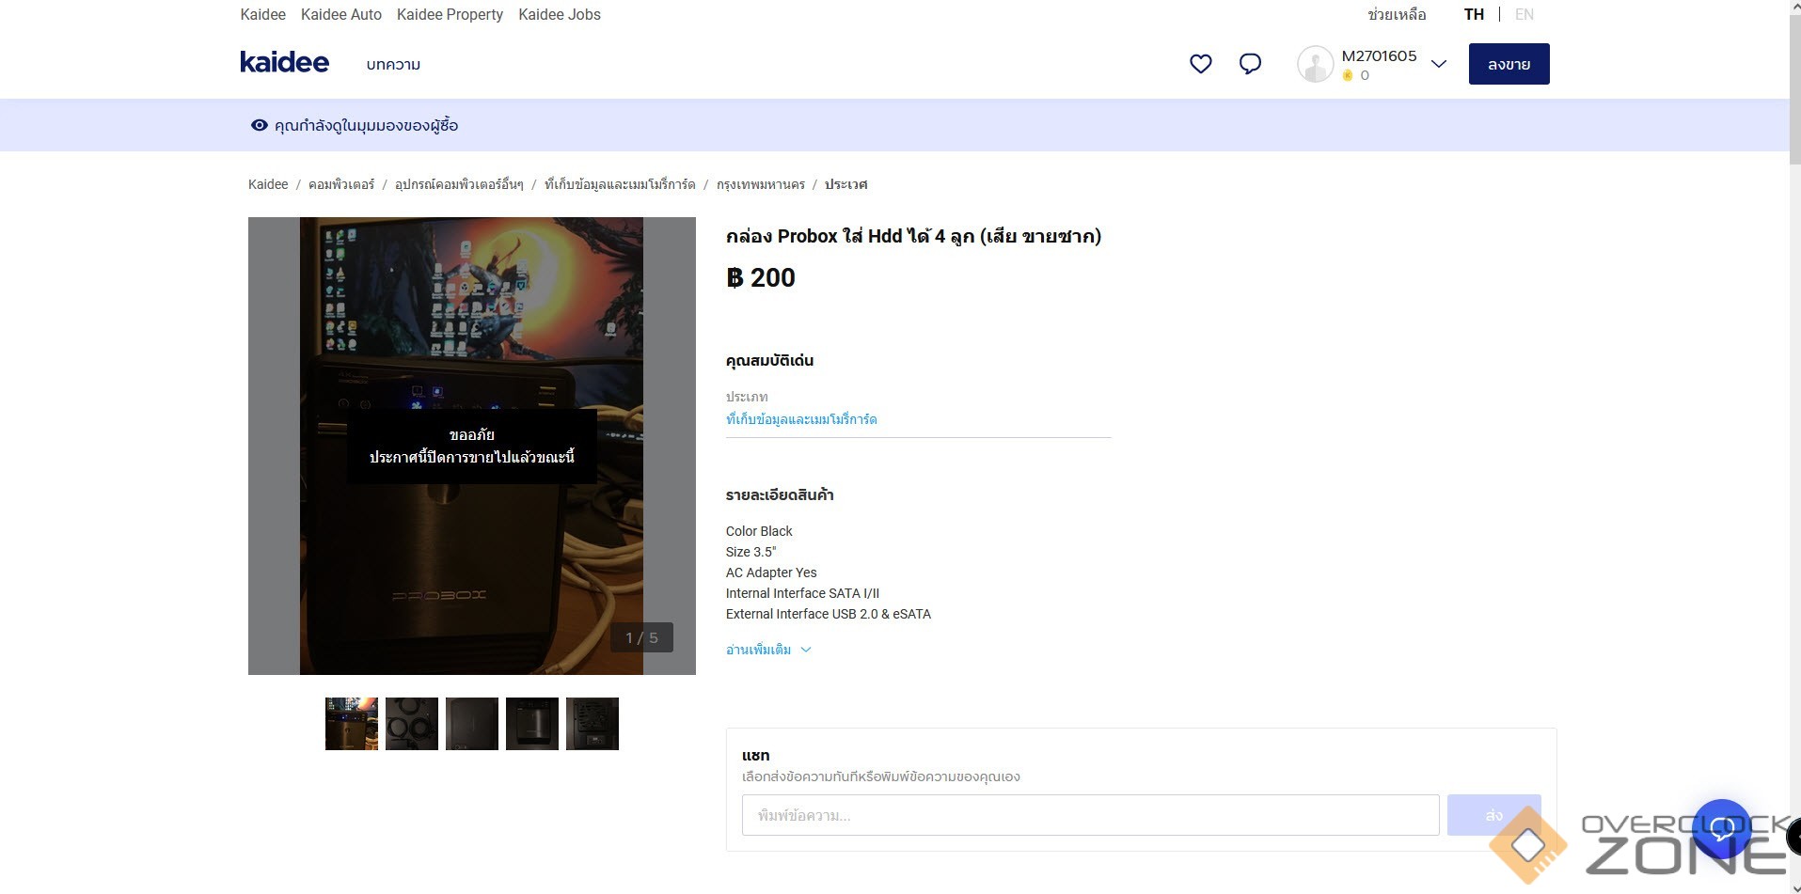Open the Kaidee breadcrumb link
The width and height of the screenshot is (1801, 894).
(x=268, y=184)
